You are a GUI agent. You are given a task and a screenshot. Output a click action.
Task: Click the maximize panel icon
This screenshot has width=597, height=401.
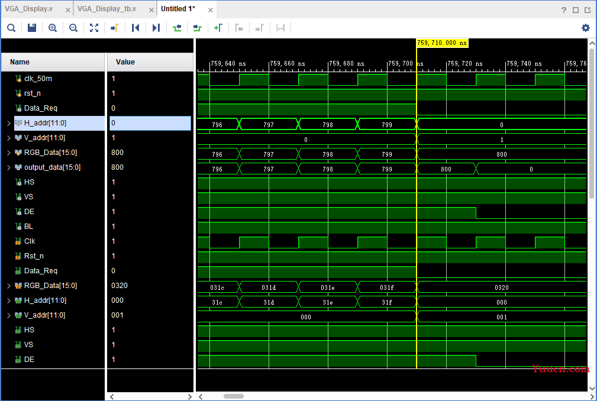(576, 10)
